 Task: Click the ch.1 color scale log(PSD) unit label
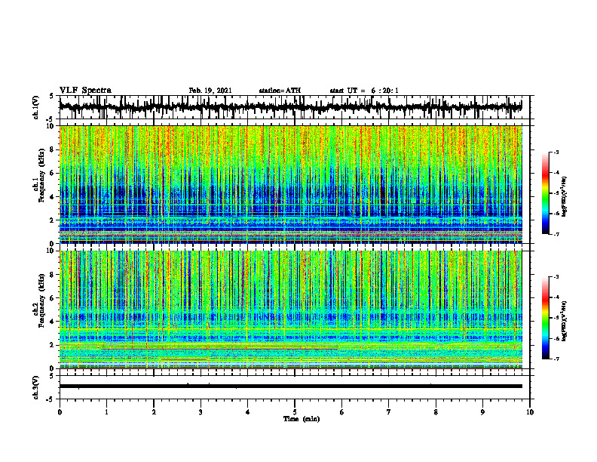pos(565,196)
